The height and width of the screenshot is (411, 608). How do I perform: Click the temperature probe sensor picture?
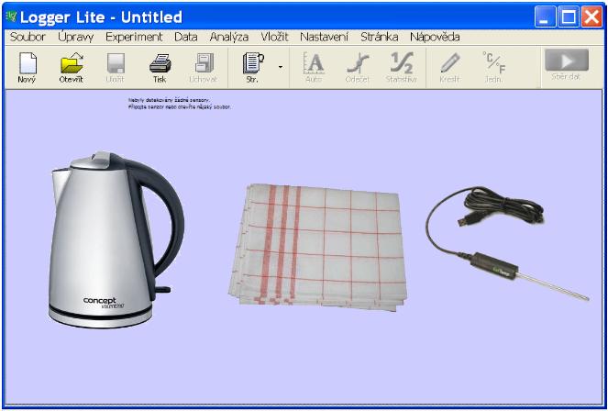(x=507, y=243)
